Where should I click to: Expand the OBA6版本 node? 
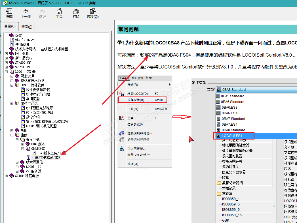(22, 144)
